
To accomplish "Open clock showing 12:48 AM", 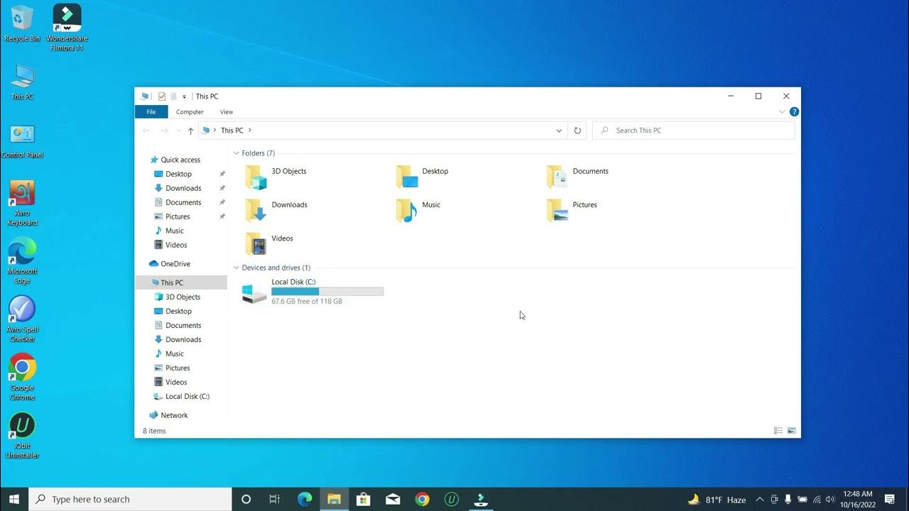I will (x=857, y=499).
